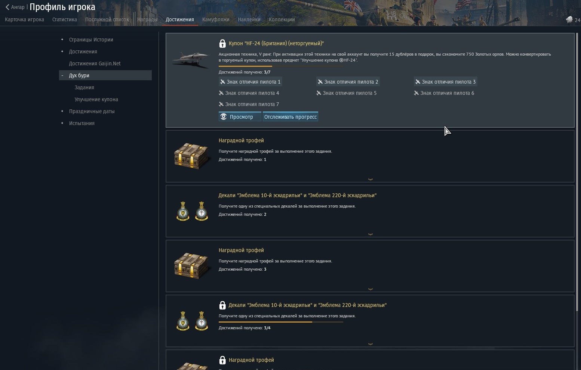Screen dimensions: 581x370
Task: Expand the Испытания tree node
Action: click(62, 123)
